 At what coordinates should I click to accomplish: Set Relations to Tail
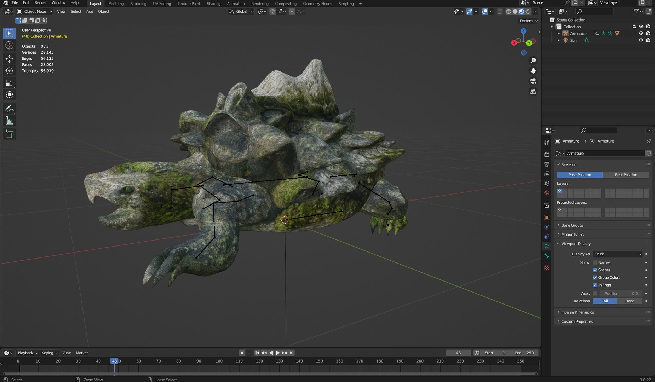click(x=605, y=301)
